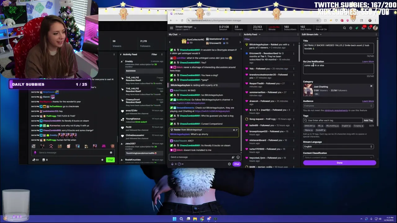Viewport: 397px width, 223px height.
Task: Expand the My Chat panel dropdown
Action: [179, 34]
